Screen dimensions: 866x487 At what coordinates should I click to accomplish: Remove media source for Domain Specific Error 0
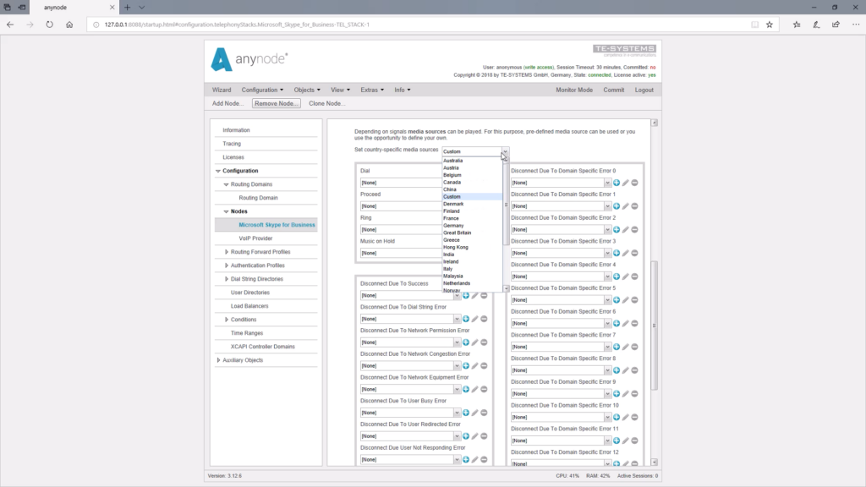(634, 183)
